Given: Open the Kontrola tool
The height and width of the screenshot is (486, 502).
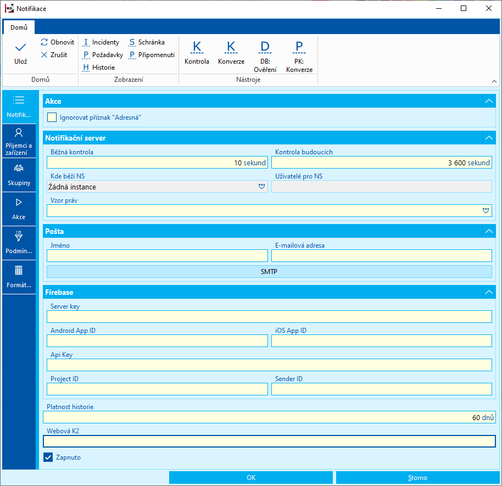Looking at the screenshot, I should (x=197, y=52).
